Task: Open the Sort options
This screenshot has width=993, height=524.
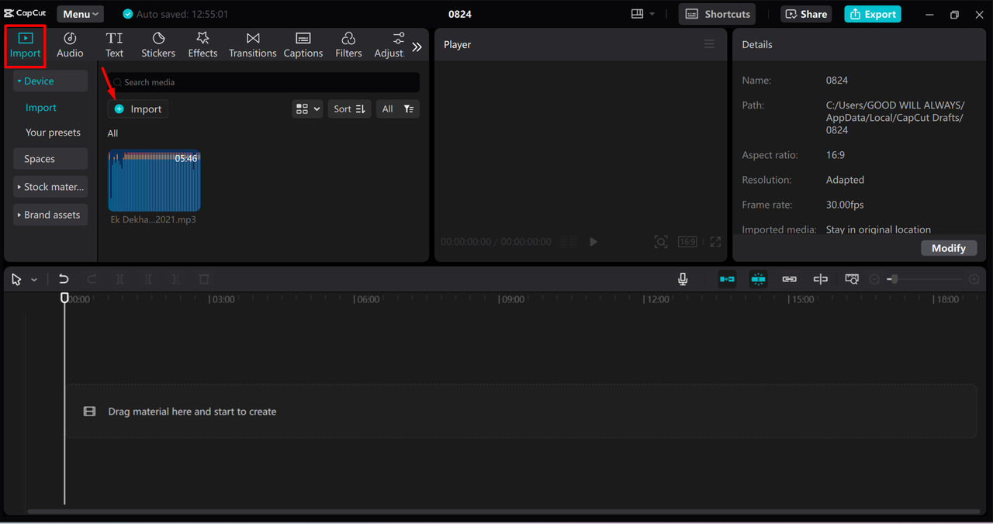Action: point(349,109)
